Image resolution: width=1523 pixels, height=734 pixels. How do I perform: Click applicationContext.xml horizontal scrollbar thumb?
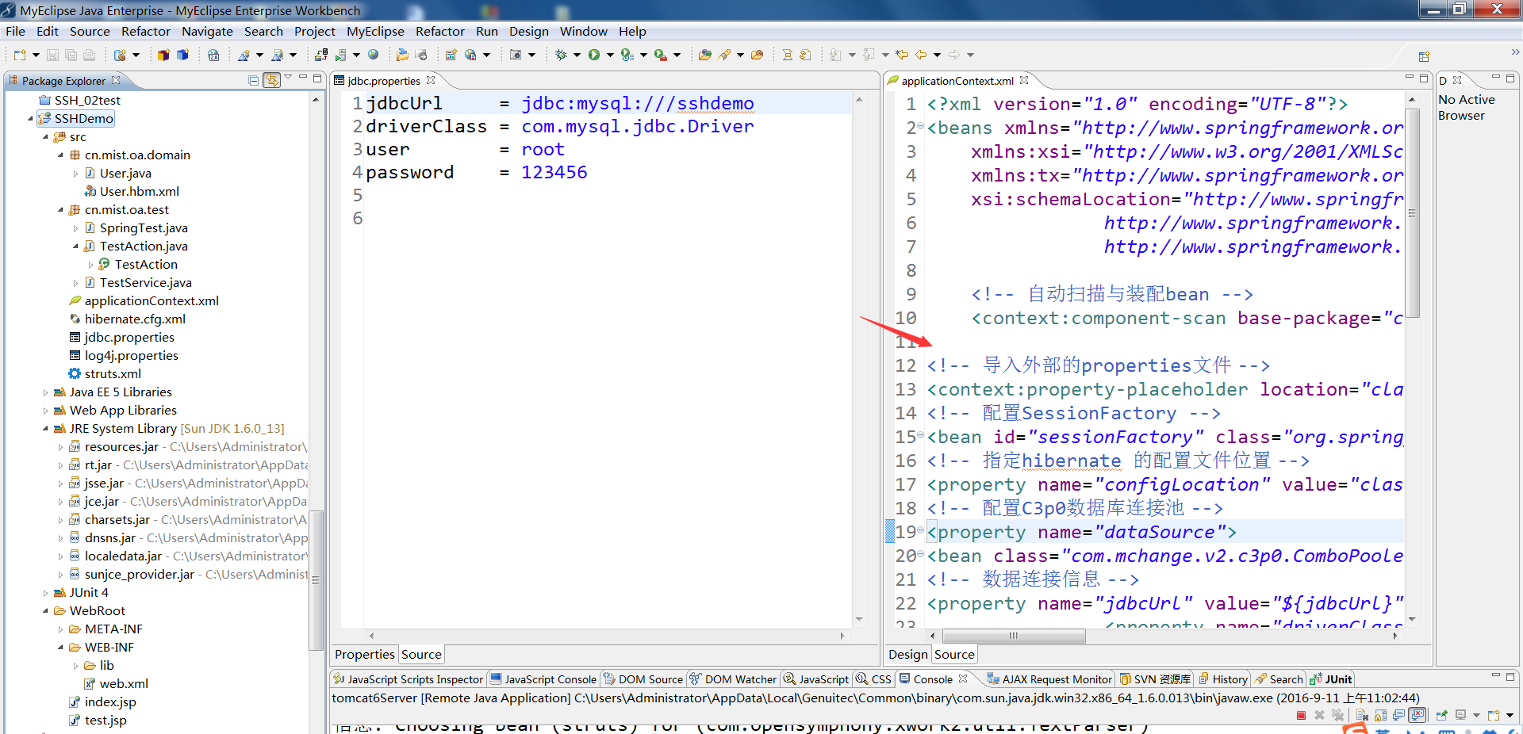(1014, 636)
